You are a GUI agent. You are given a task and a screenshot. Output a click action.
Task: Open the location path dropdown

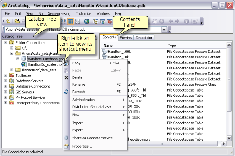click(164, 29)
